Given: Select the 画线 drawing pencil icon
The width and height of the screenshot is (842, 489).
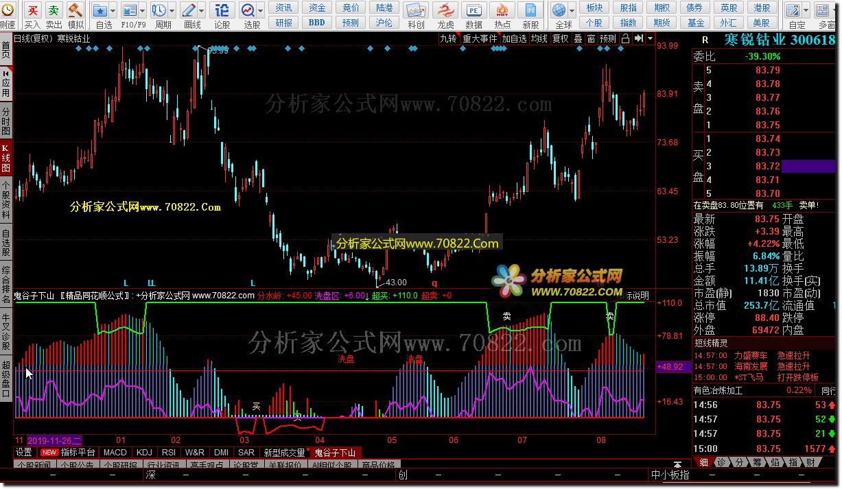Looking at the screenshot, I should (x=188, y=11).
